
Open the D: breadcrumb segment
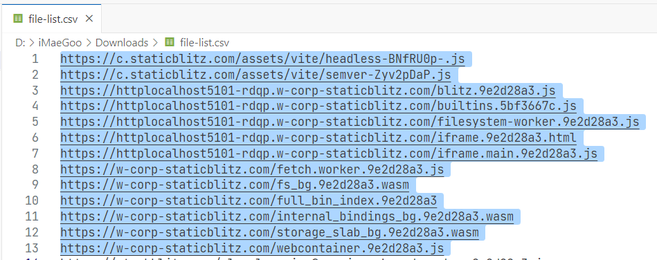click(x=21, y=42)
